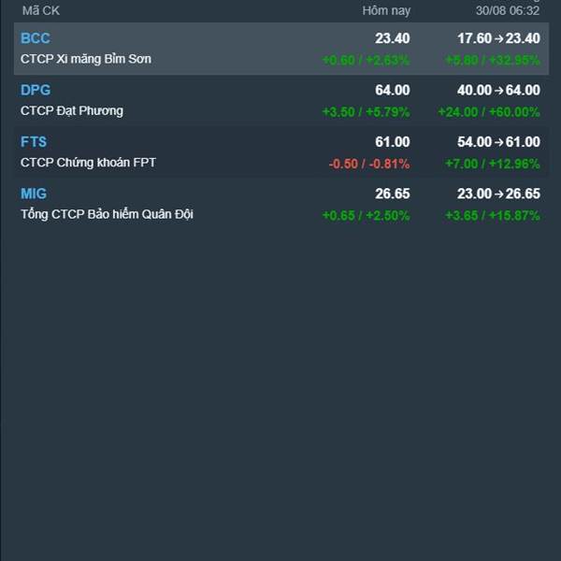Click FTS today's price 61.00
The height and width of the screenshot is (561, 561).
[x=392, y=142]
